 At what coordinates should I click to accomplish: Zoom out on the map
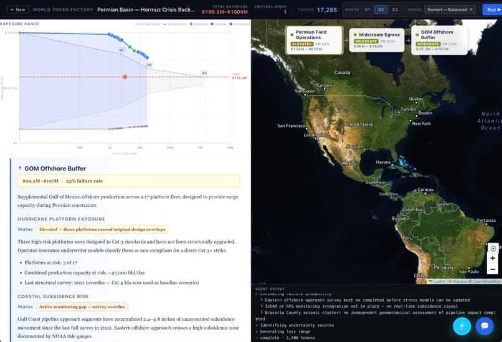coord(493,269)
